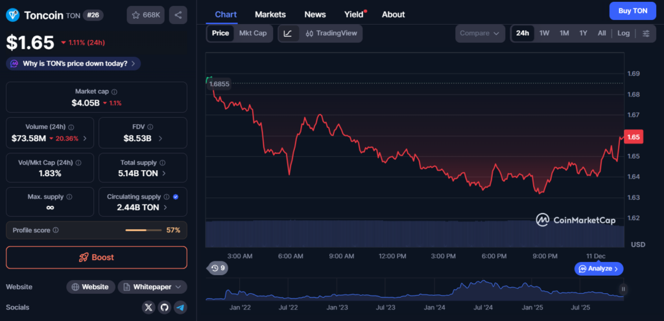The image size is (664, 321).
Task: Click the AI icon in price-down prompt
Action: tap(14, 64)
